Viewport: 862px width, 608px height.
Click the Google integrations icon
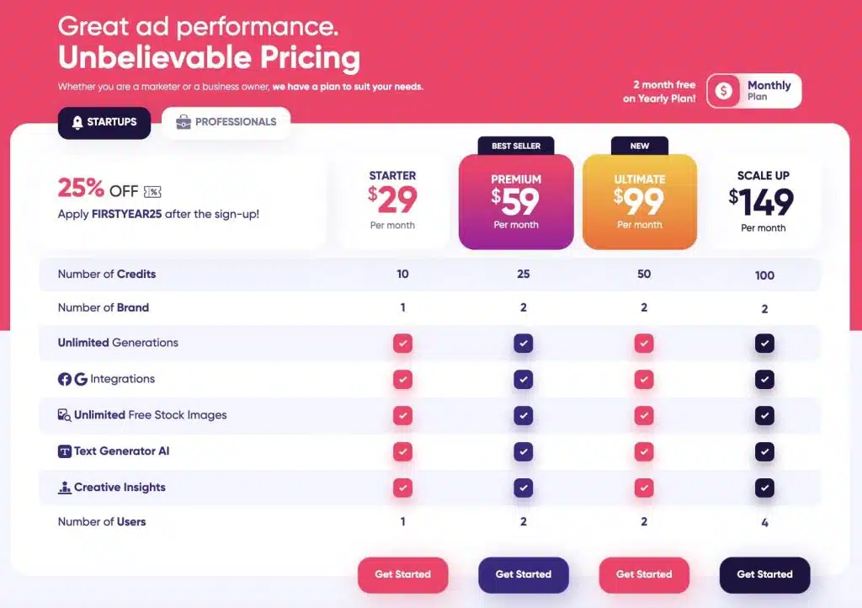(x=81, y=379)
